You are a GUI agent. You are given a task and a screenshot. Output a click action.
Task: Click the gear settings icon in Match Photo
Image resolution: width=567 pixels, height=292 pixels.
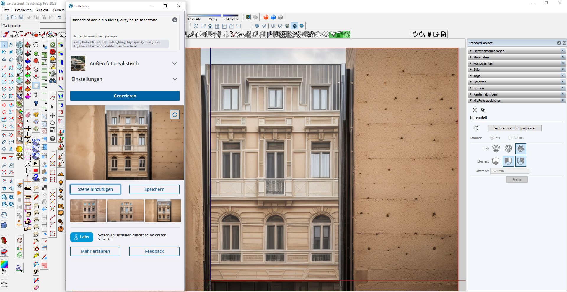(x=483, y=110)
